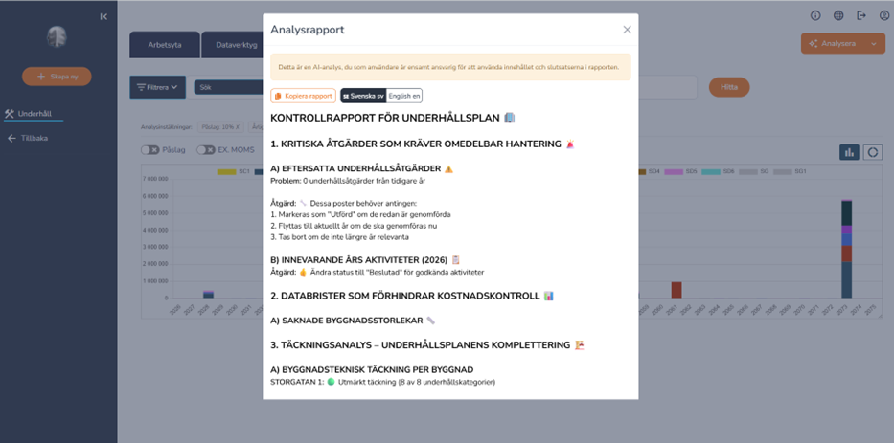894x443 pixels.
Task: Click the Sök search field
Action: (x=228, y=88)
